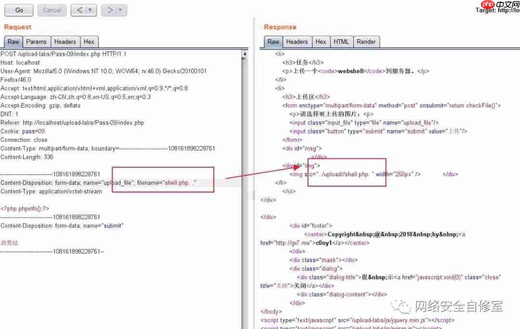
Task: Select the Raw tab in the Response panel
Action: click(273, 42)
